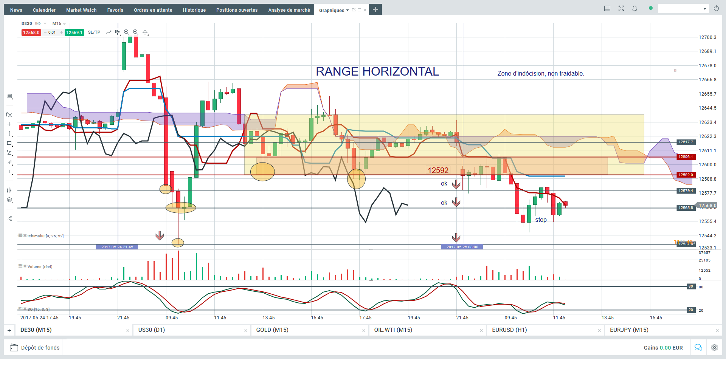Viewport: 726px width, 373px height.
Task: Increase volume with plus stepper
Action: (x=61, y=33)
